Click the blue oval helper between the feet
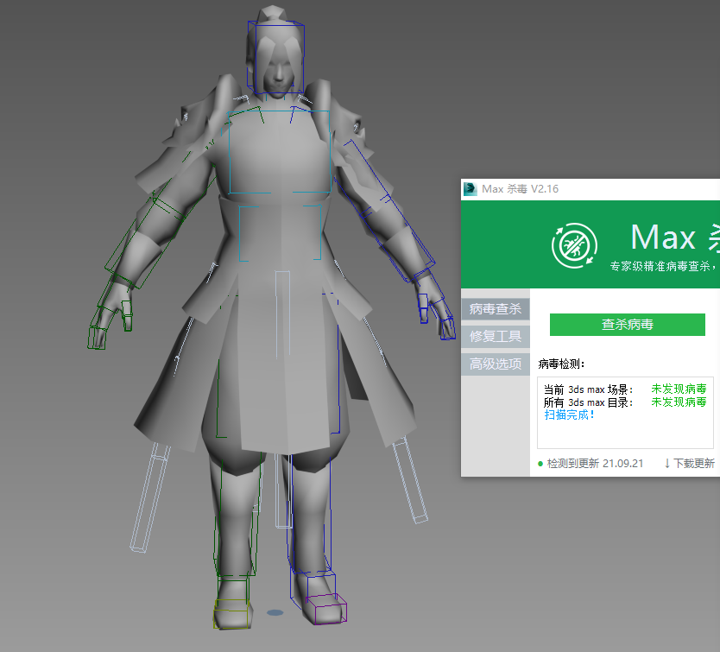This screenshot has height=652, width=720. coord(275,613)
